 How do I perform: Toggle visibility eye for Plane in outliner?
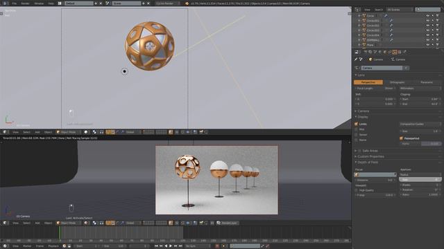(427, 45)
